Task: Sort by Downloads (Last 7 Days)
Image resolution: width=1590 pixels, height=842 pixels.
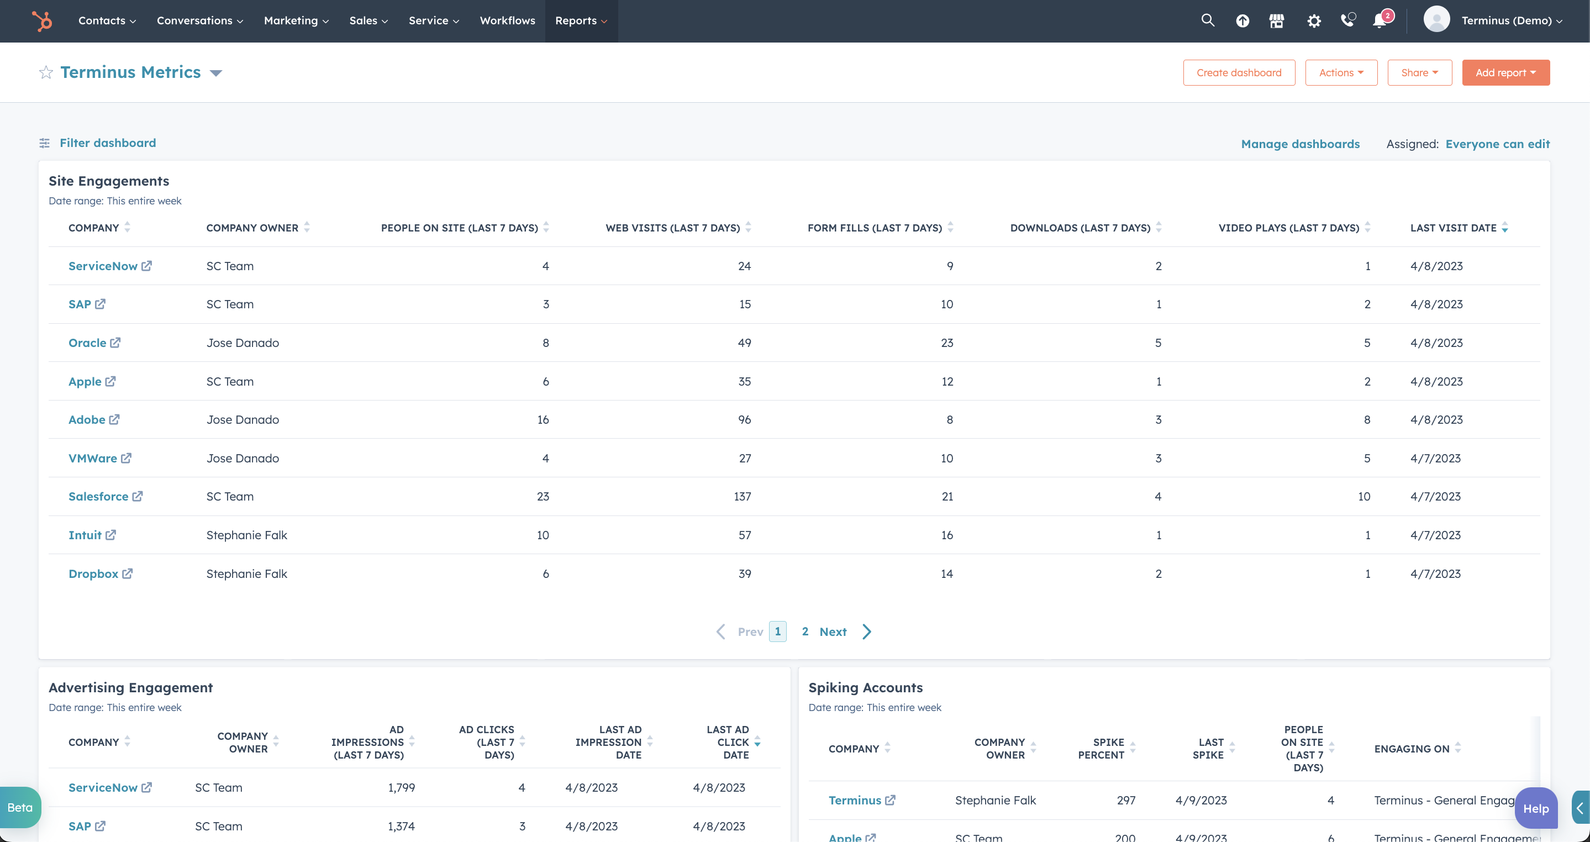Action: coord(1159,227)
